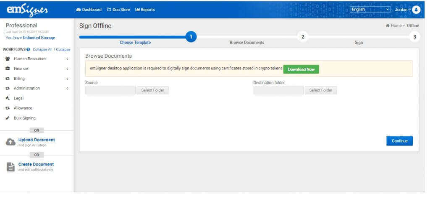Image resolution: width=430 pixels, height=199 pixels.
Task: Click the Professional plan heading
Action: pyautogui.click(x=21, y=26)
